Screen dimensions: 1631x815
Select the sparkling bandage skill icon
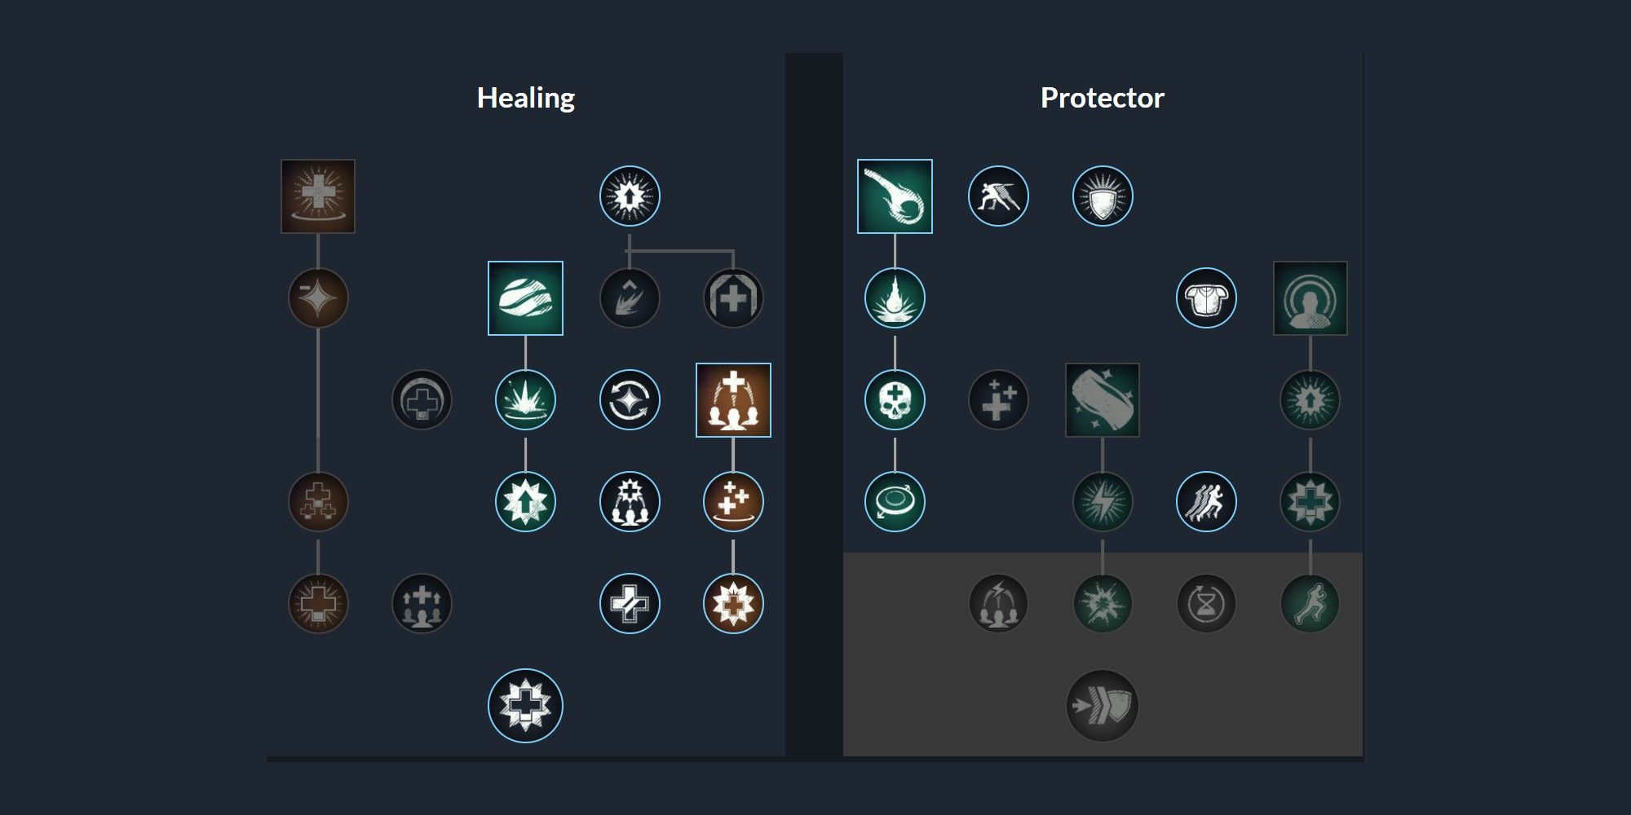[1103, 400]
